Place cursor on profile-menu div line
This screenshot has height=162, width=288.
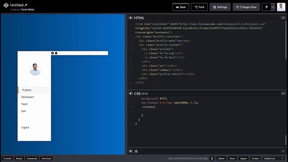coord(164,41)
